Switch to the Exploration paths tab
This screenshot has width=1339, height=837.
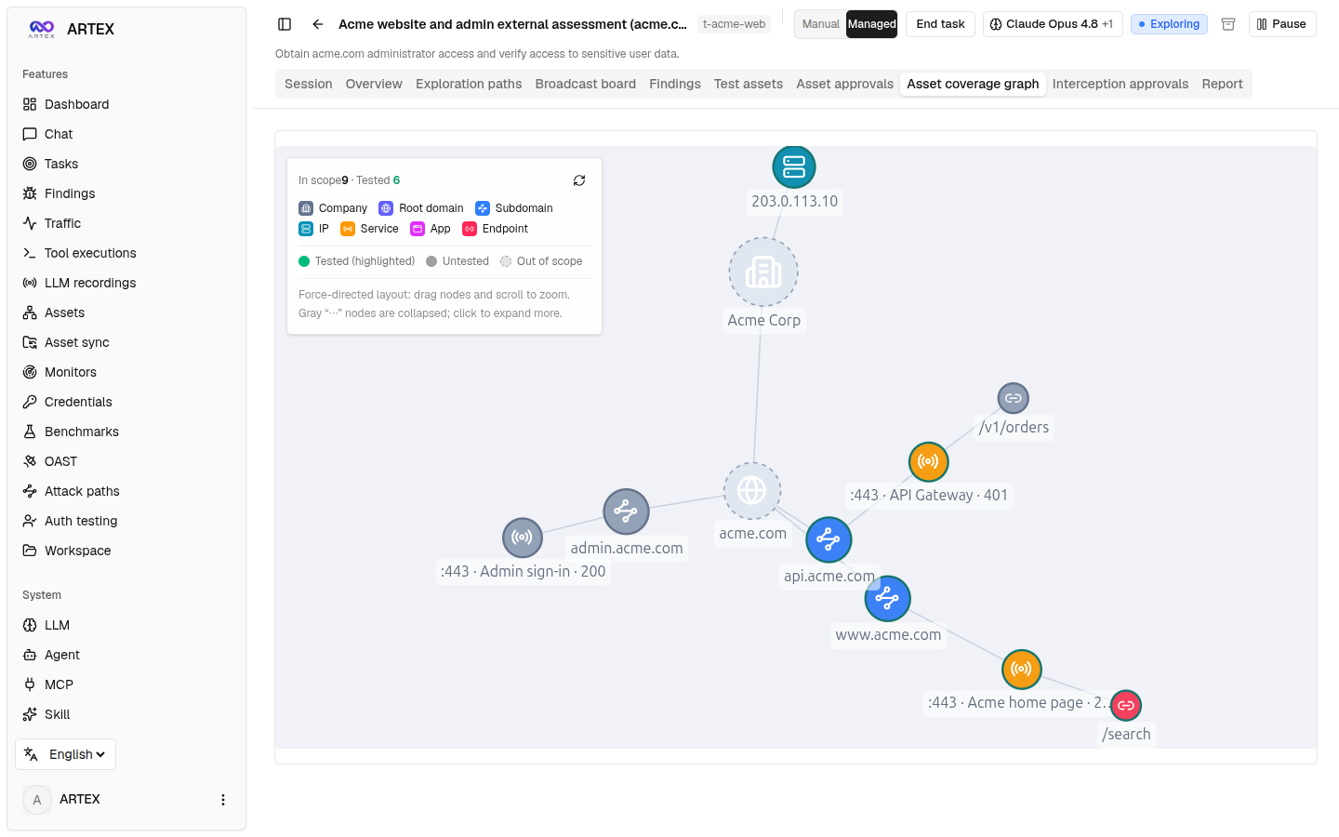click(469, 84)
